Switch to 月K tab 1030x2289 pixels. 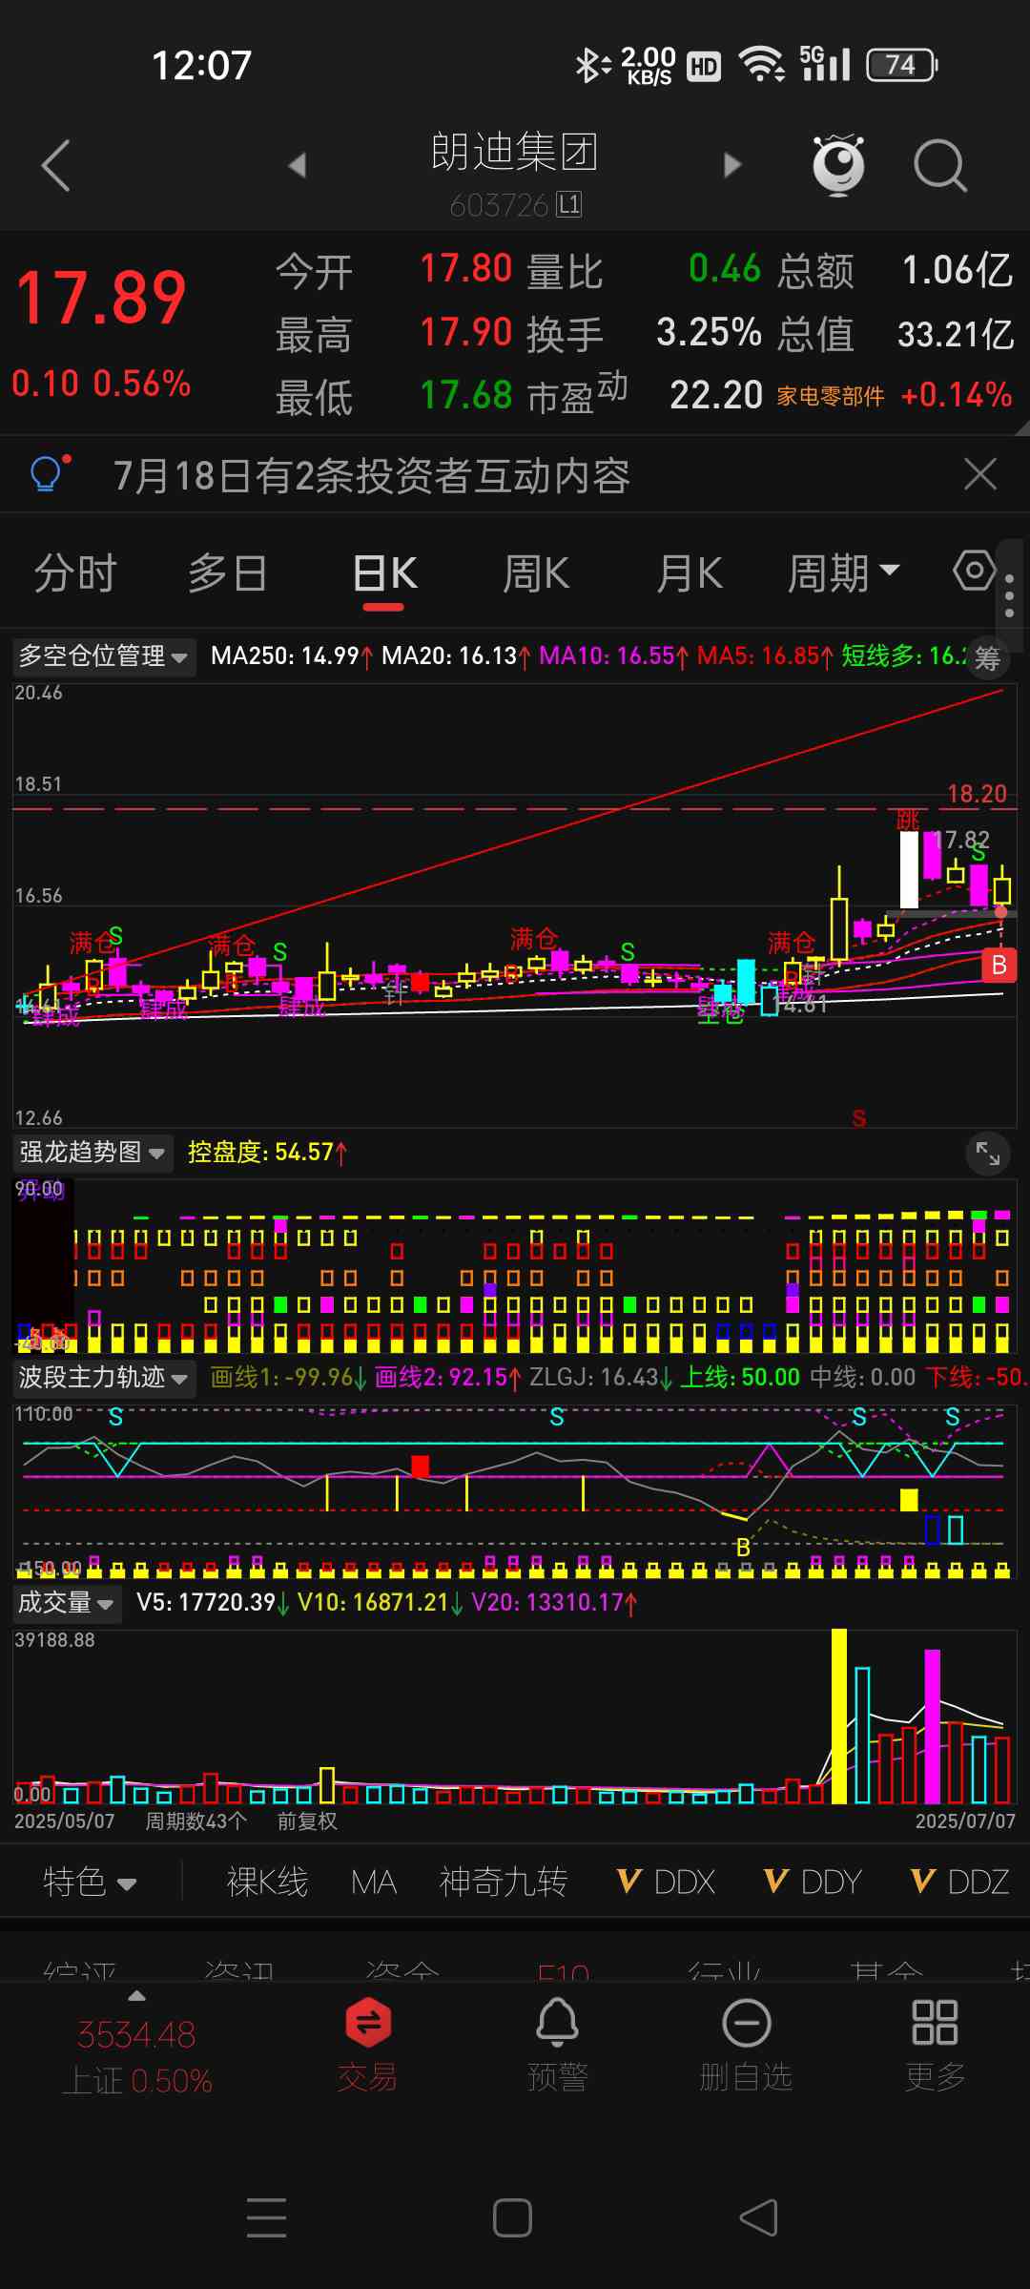pyautogui.click(x=689, y=573)
